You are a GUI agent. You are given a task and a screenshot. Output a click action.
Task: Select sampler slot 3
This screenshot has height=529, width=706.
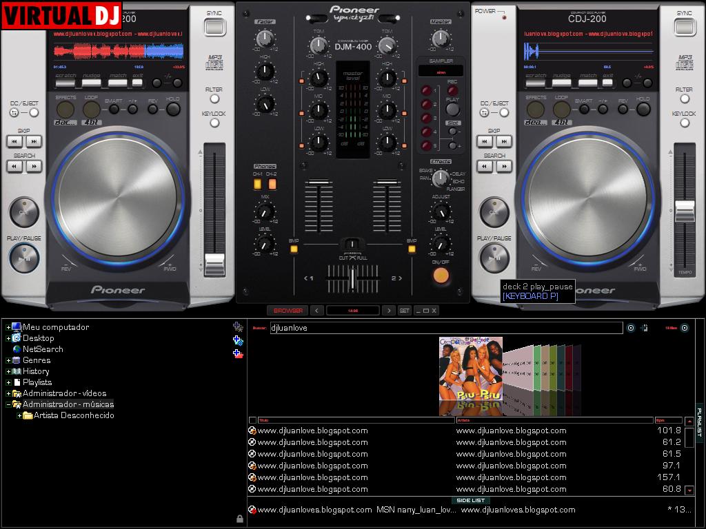[x=426, y=118]
